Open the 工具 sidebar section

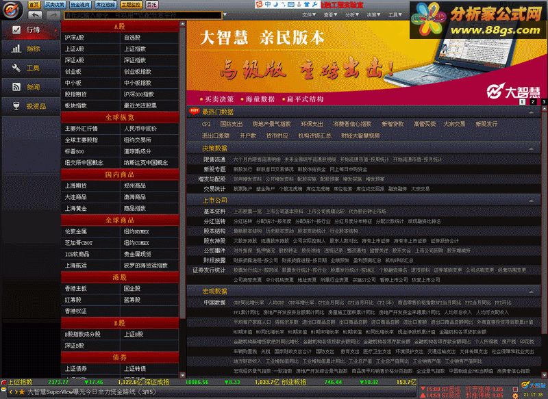[31, 68]
